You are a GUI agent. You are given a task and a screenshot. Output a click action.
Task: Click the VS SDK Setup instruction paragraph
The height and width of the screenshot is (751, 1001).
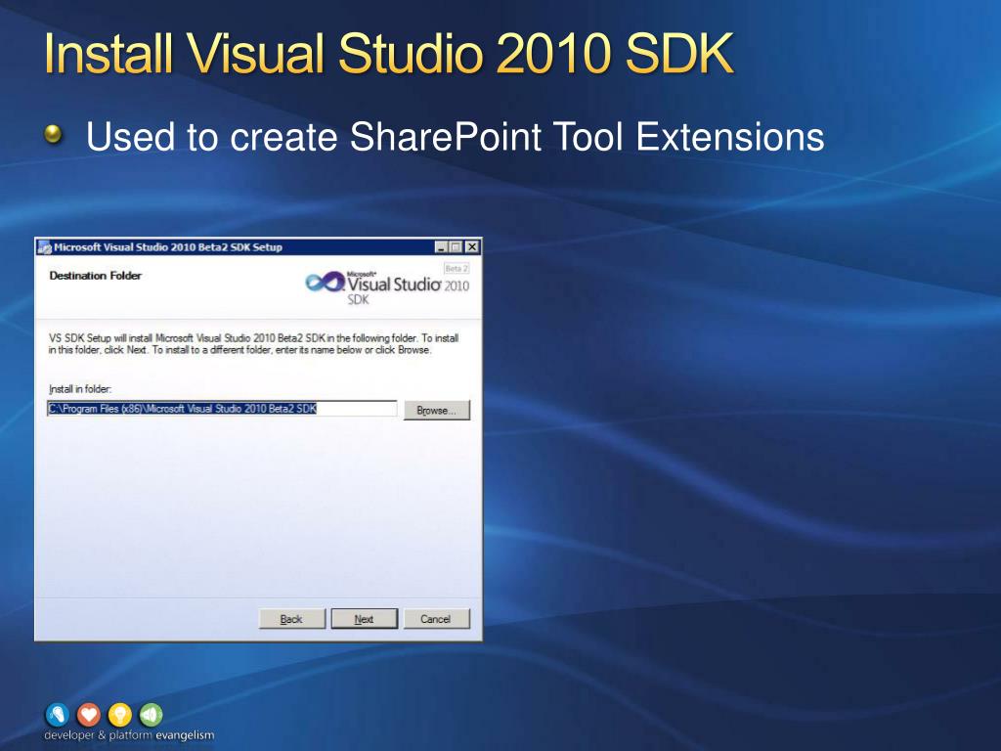click(253, 343)
